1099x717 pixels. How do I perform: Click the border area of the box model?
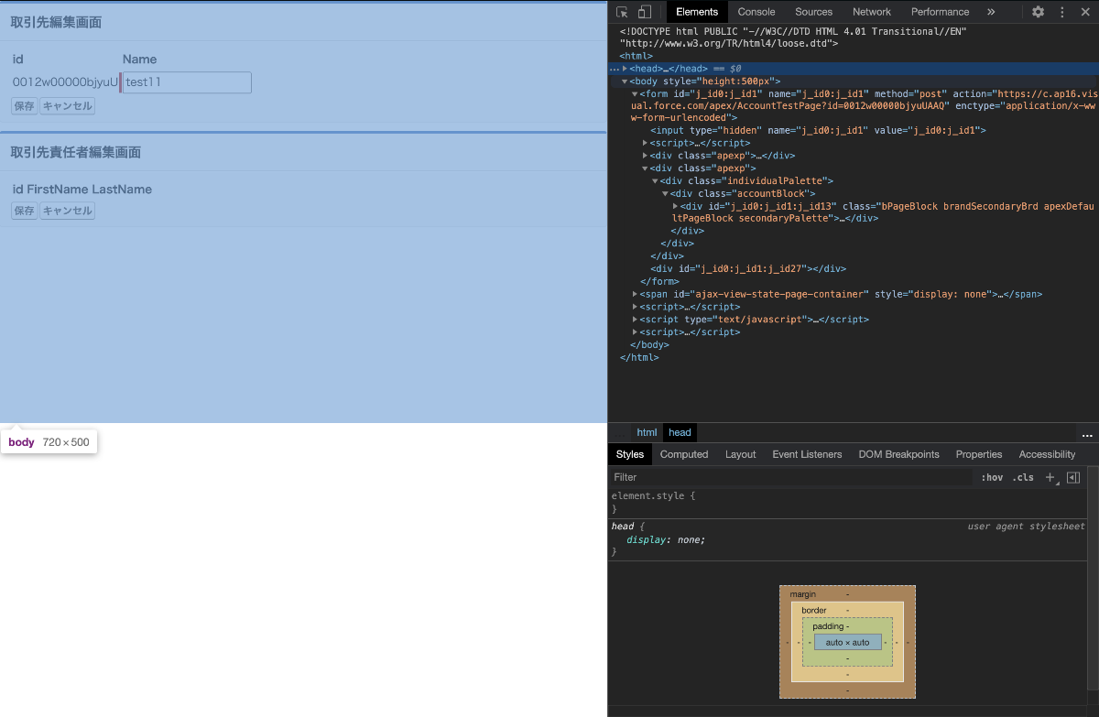(814, 610)
